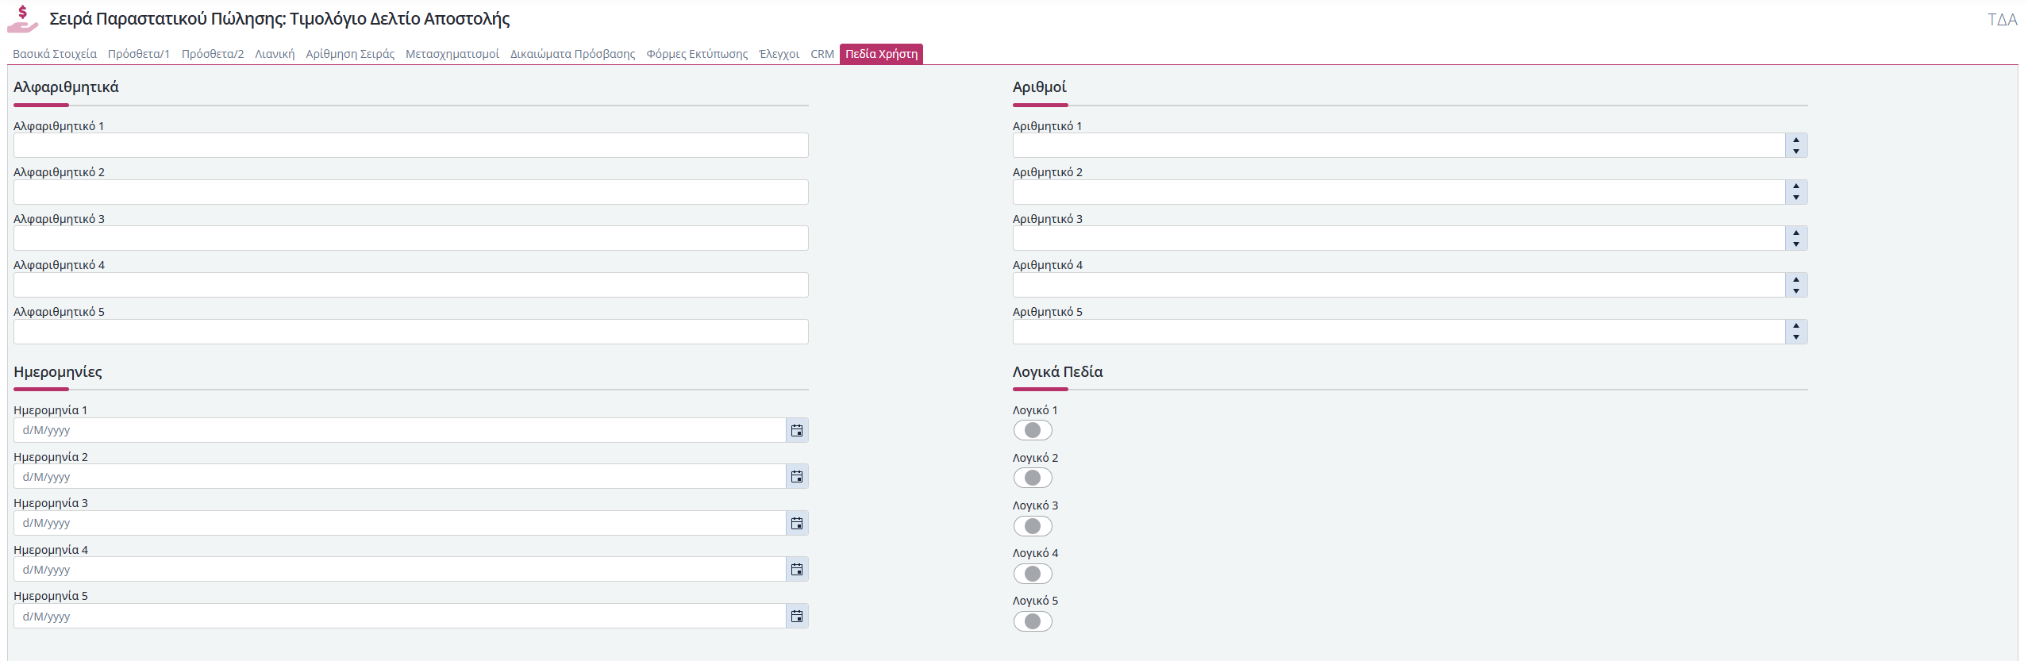Viewport: 2028px width, 661px height.
Task: Toggle the Λογικό 5 switch
Action: [x=1033, y=621]
